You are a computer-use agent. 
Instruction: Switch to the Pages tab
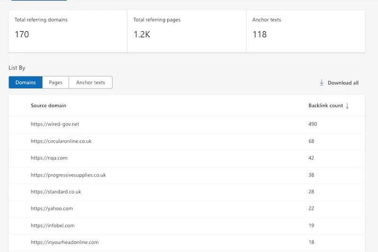pos(56,82)
